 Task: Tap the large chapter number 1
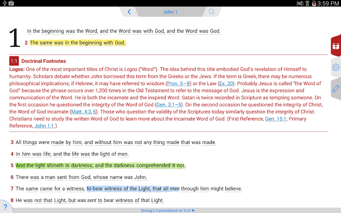point(14,37)
